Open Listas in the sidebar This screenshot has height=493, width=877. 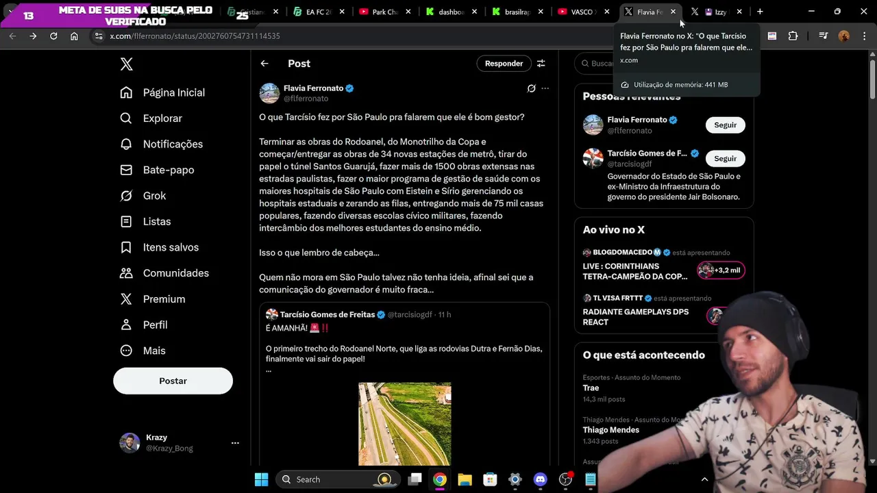pyautogui.click(x=145, y=221)
